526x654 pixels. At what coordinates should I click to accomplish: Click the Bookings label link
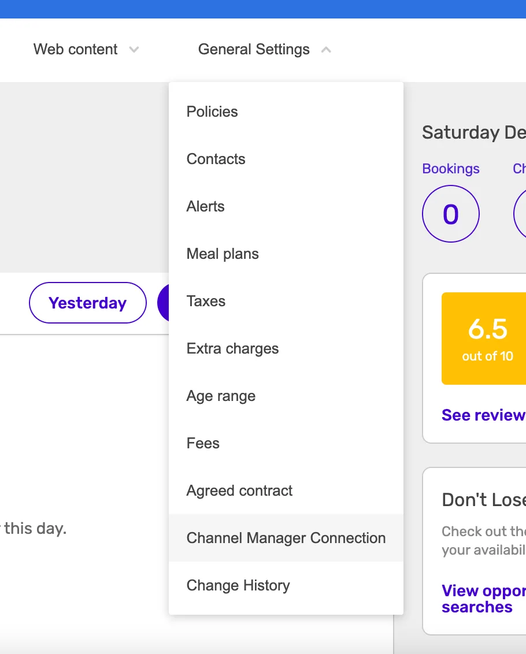(451, 169)
